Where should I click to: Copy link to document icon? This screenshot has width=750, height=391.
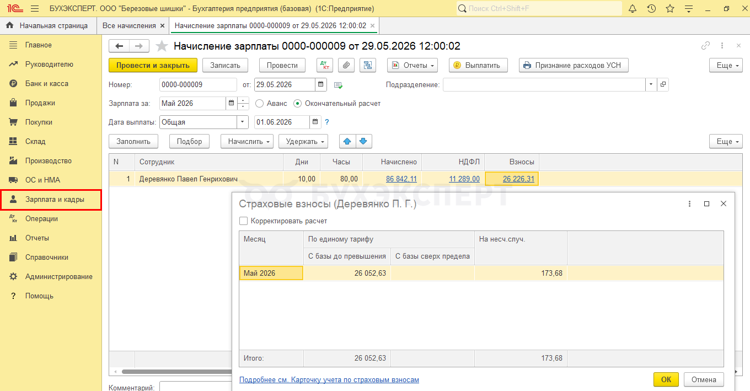705,46
